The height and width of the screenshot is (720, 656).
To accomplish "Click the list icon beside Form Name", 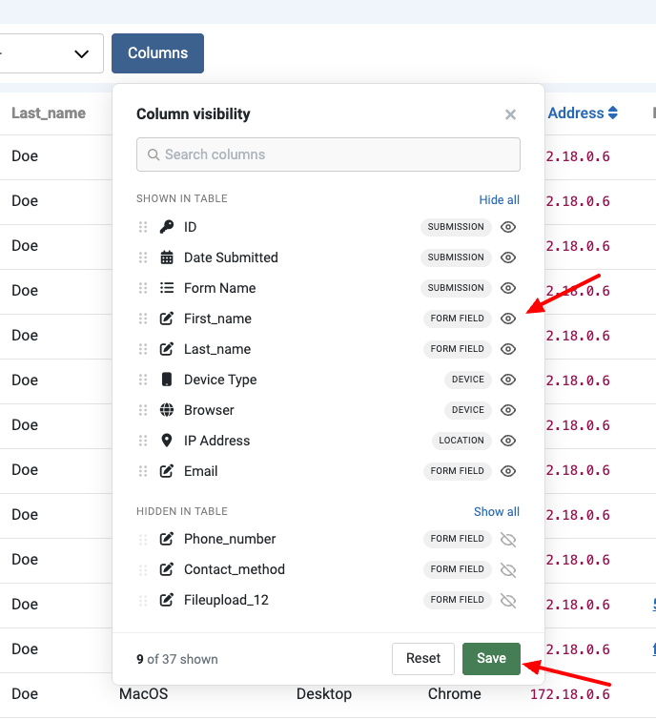I will pyautogui.click(x=167, y=288).
